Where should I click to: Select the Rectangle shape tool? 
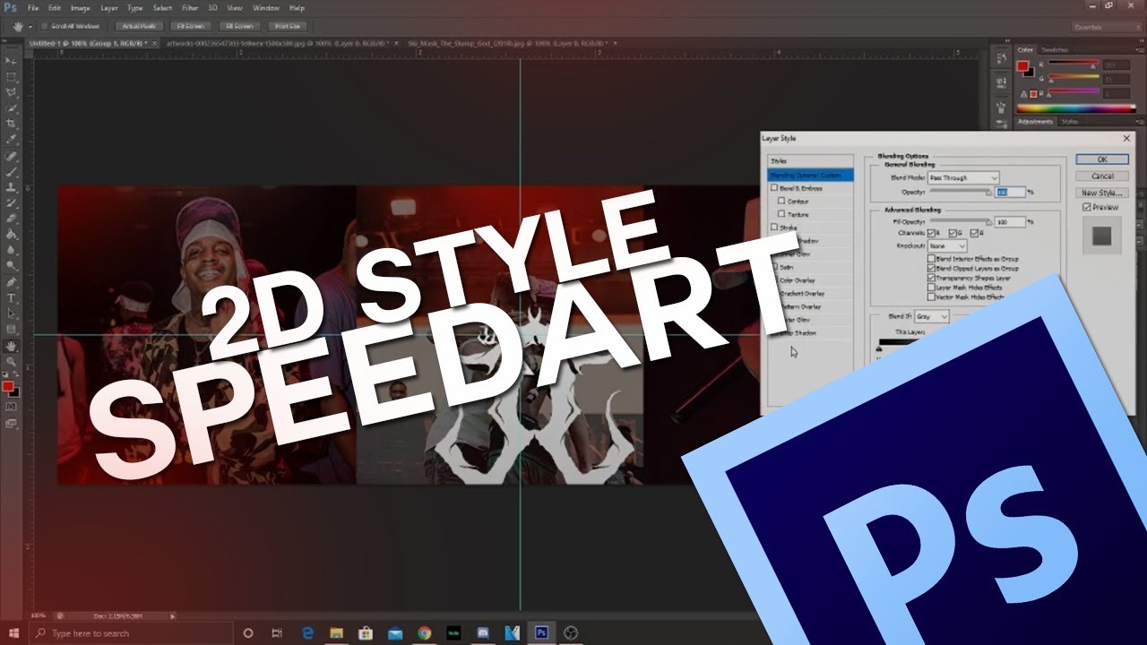(11, 330)
